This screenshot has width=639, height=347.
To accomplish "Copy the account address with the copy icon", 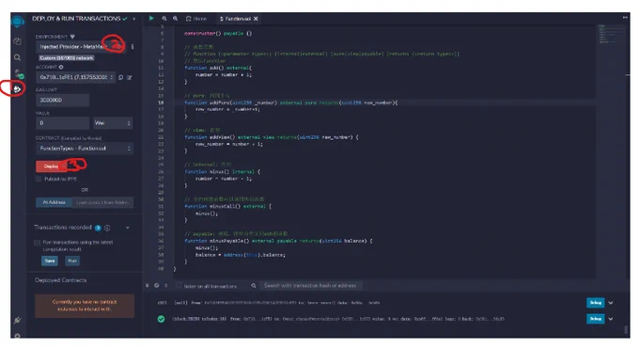I will pos(121,77).
